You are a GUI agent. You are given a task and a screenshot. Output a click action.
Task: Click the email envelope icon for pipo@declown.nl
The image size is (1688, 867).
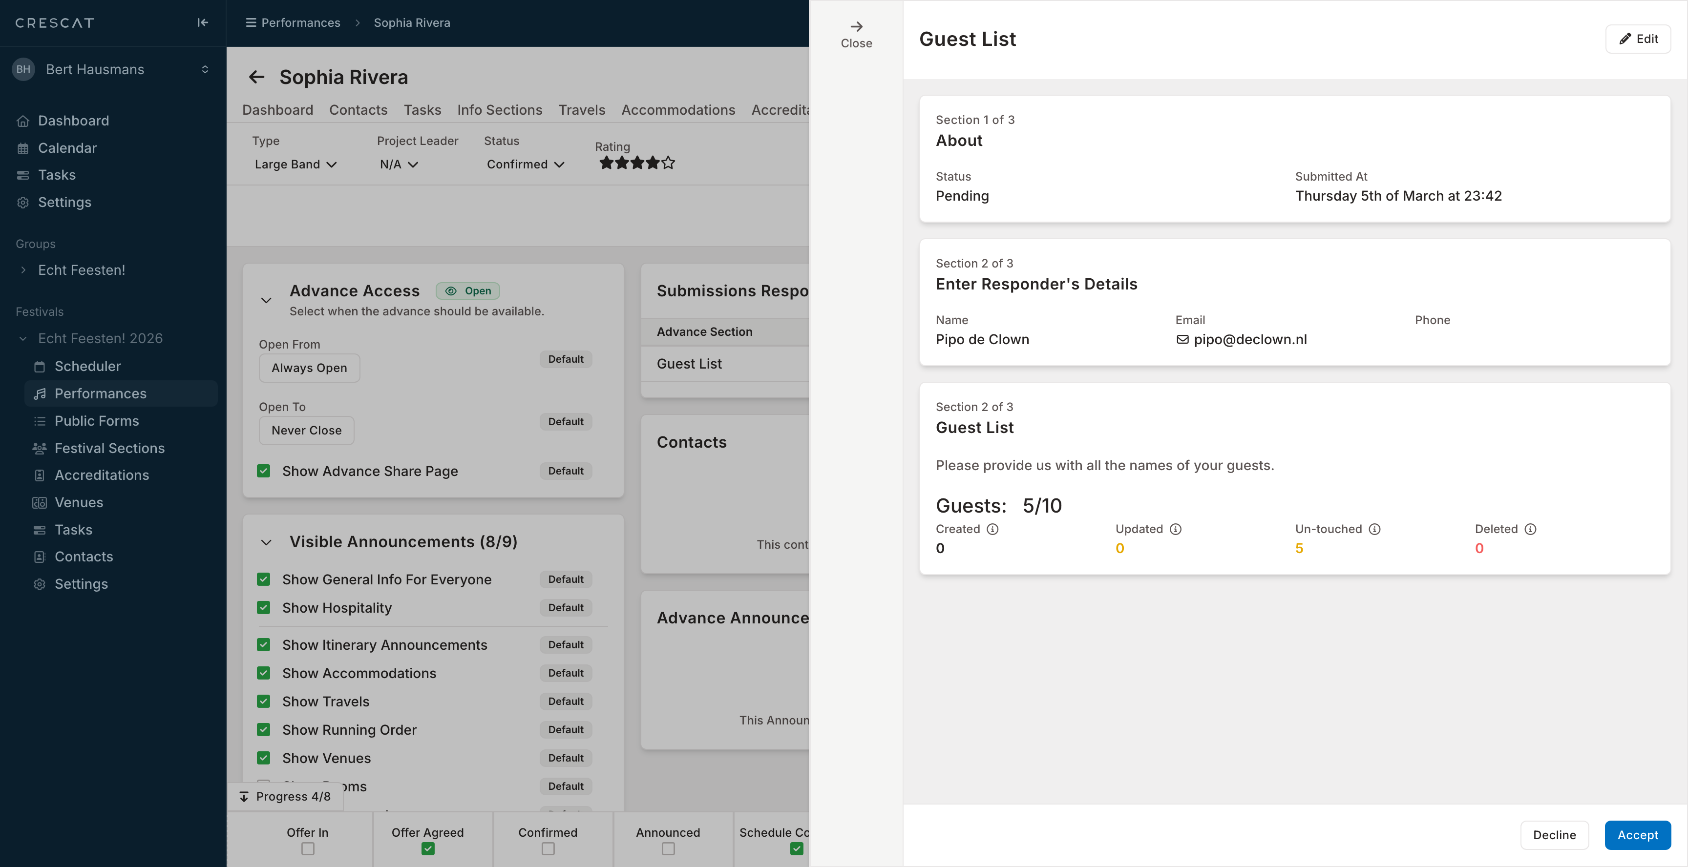point(1182,339)
